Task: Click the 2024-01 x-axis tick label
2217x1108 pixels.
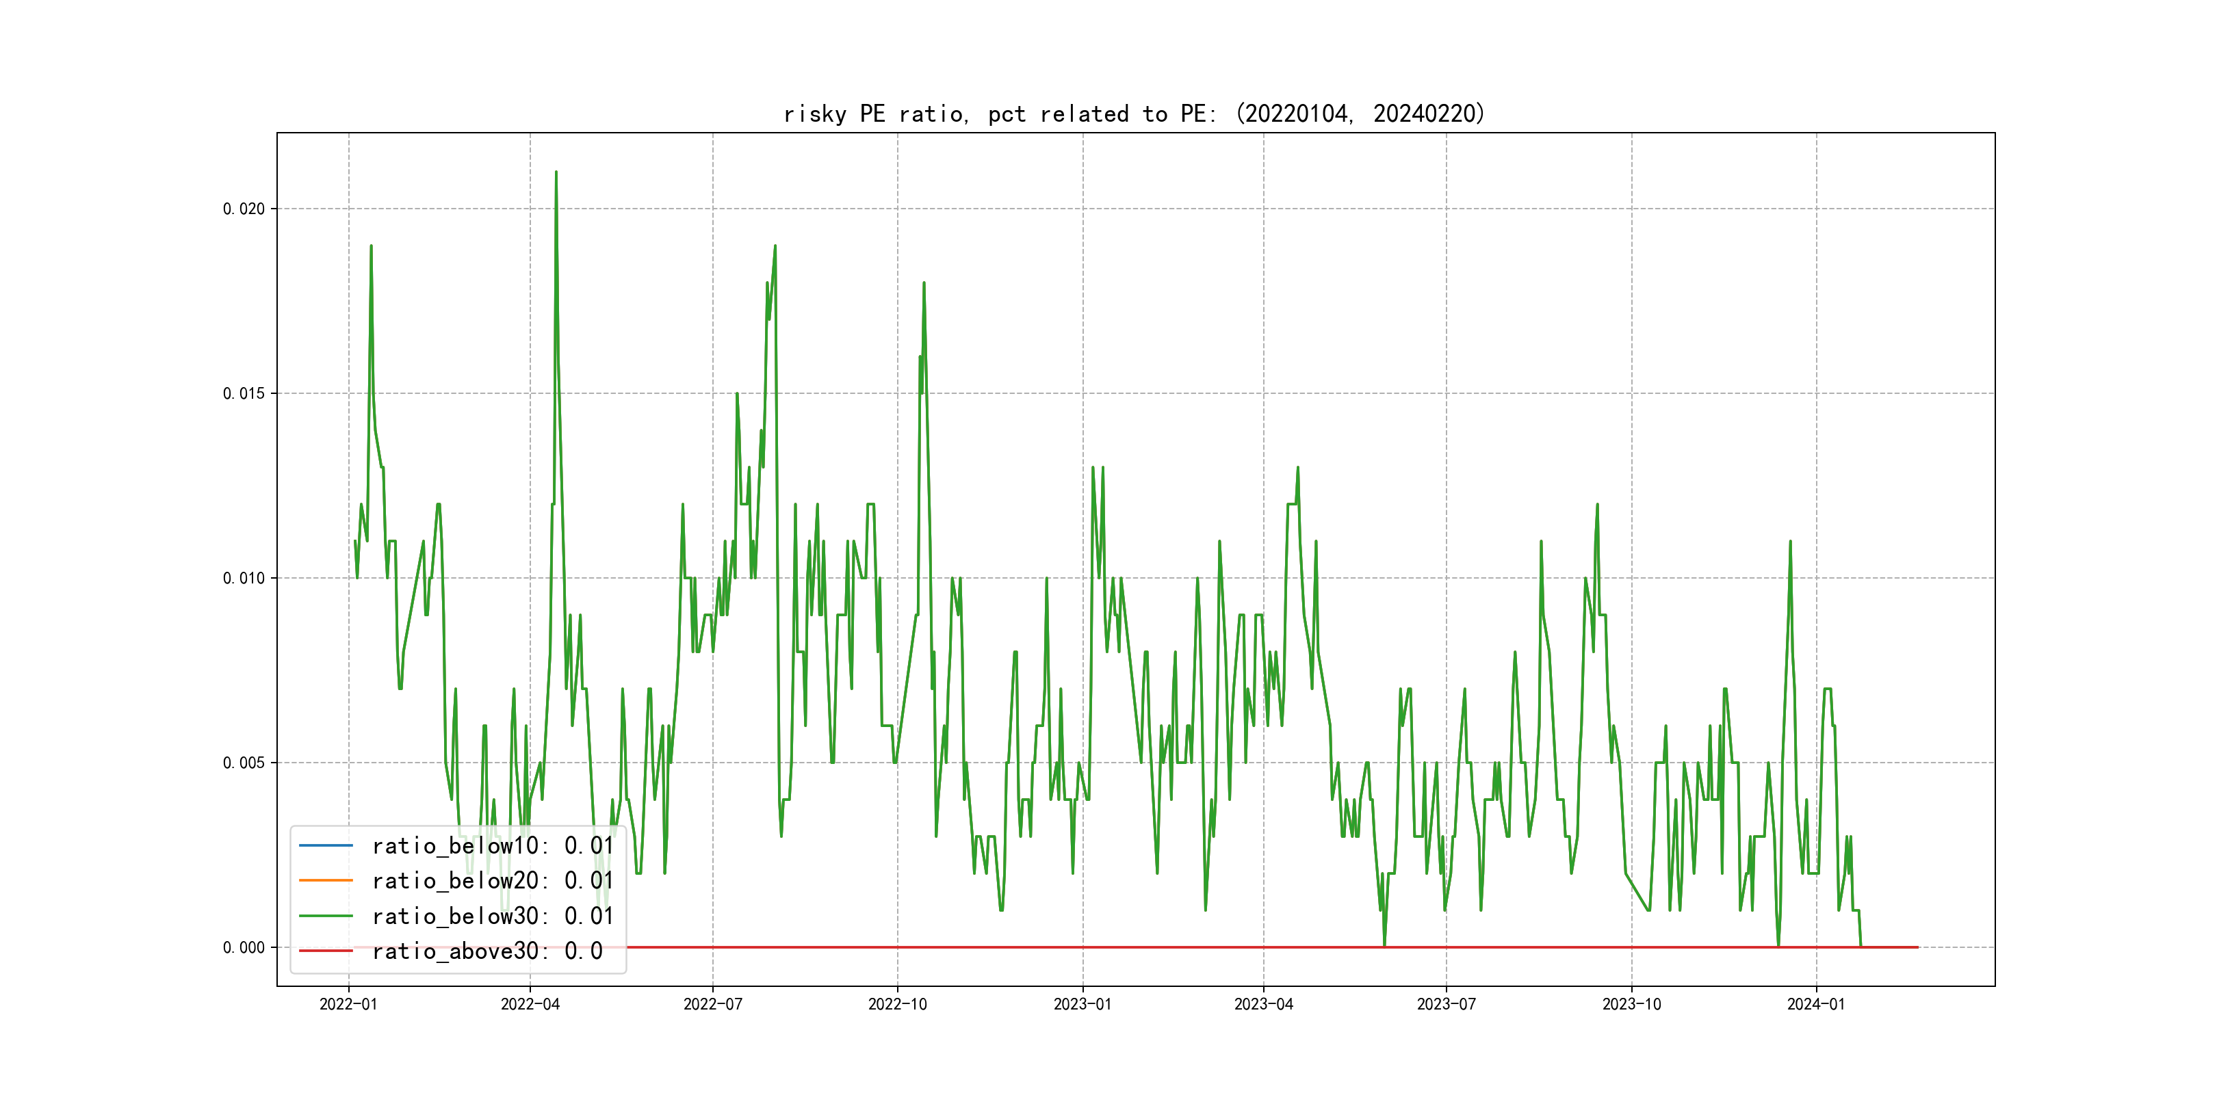Action: (1816, 1005)
